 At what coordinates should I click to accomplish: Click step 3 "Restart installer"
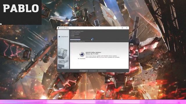tap(74, 34)
